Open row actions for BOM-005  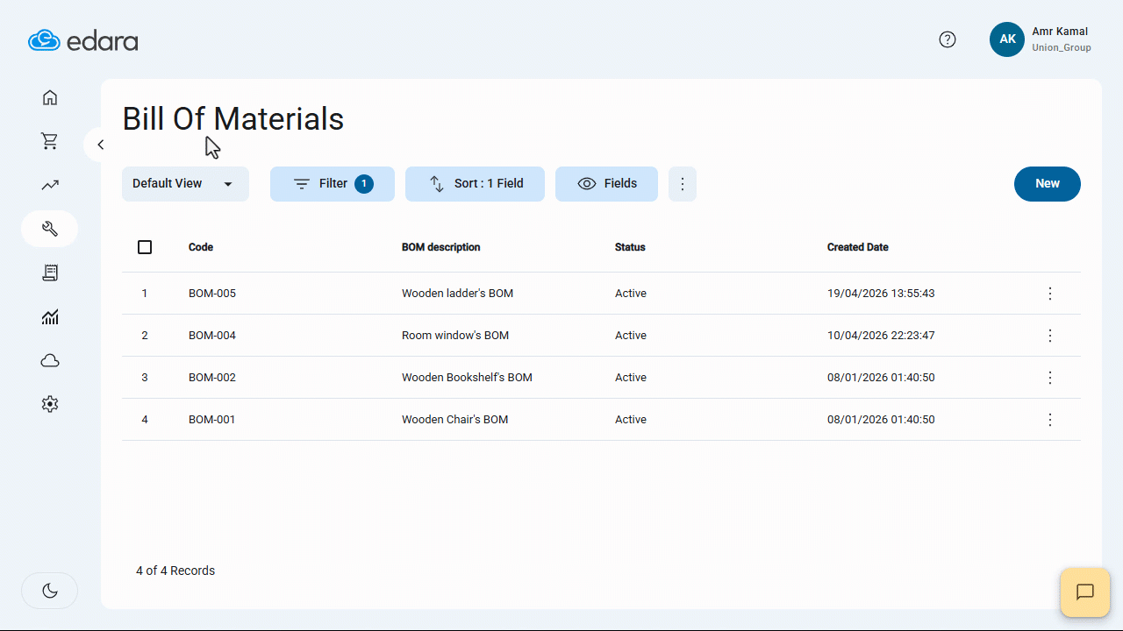click(x=1050, y=294)
